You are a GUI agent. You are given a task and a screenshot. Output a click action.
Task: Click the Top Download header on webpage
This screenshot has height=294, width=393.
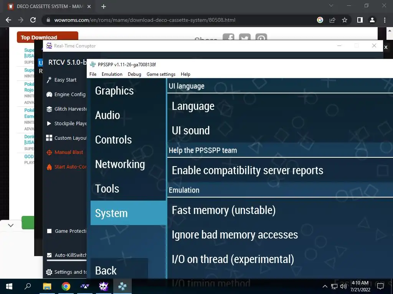coord(48,37)
